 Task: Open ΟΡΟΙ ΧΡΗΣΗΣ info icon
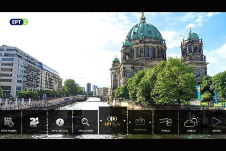tap(60, 122)
